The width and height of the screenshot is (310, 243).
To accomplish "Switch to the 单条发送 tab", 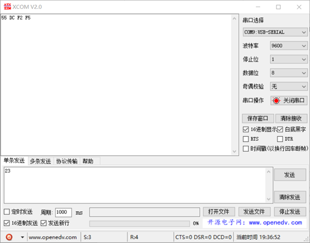I will tap(14, 161).
